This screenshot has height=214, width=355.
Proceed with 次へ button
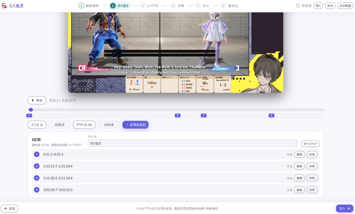344,208
